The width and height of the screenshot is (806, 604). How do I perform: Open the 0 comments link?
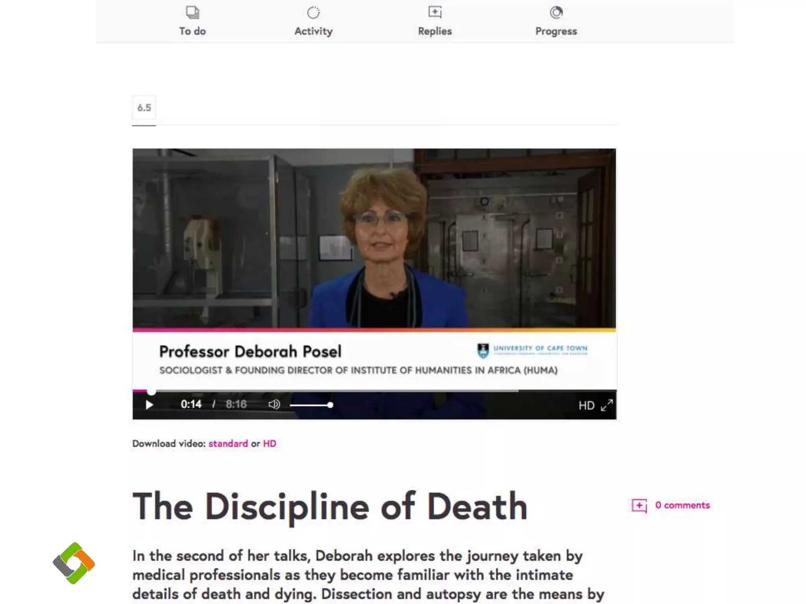coord(682,505)
